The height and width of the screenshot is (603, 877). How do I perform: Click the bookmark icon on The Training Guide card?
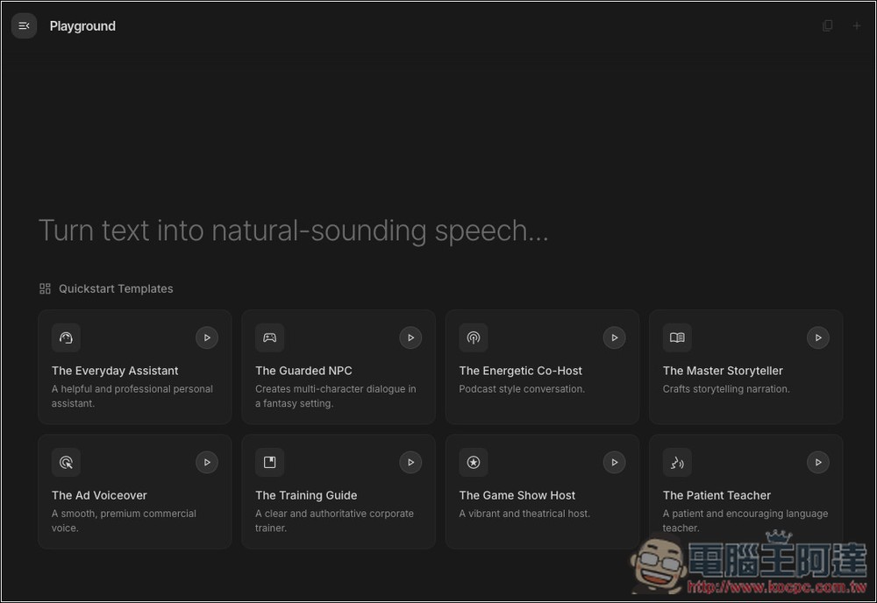[x=269, y=462]
